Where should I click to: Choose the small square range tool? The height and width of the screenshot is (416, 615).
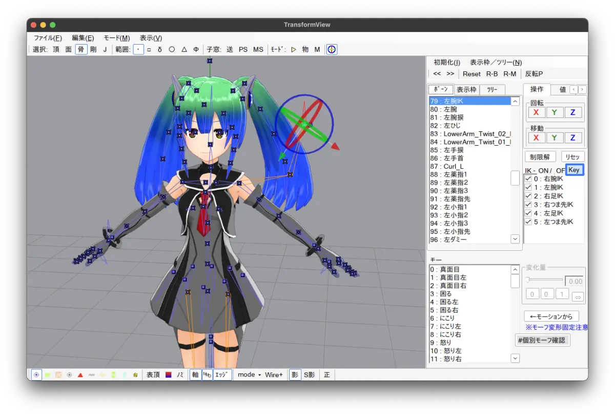(x=149, y=49)
